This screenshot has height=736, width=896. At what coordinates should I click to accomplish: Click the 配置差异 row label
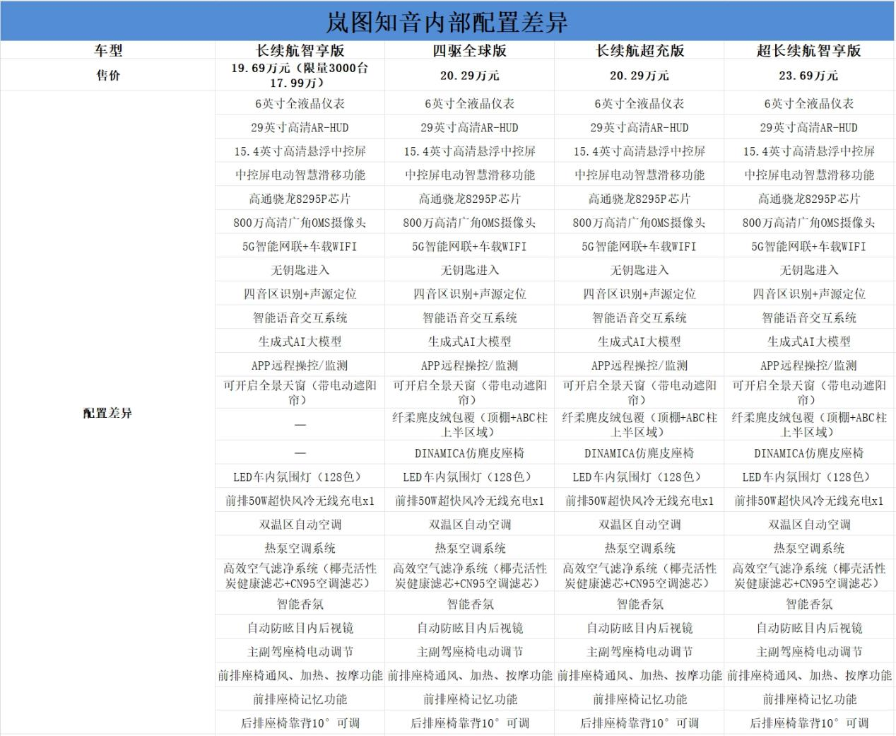click(107, 413)
